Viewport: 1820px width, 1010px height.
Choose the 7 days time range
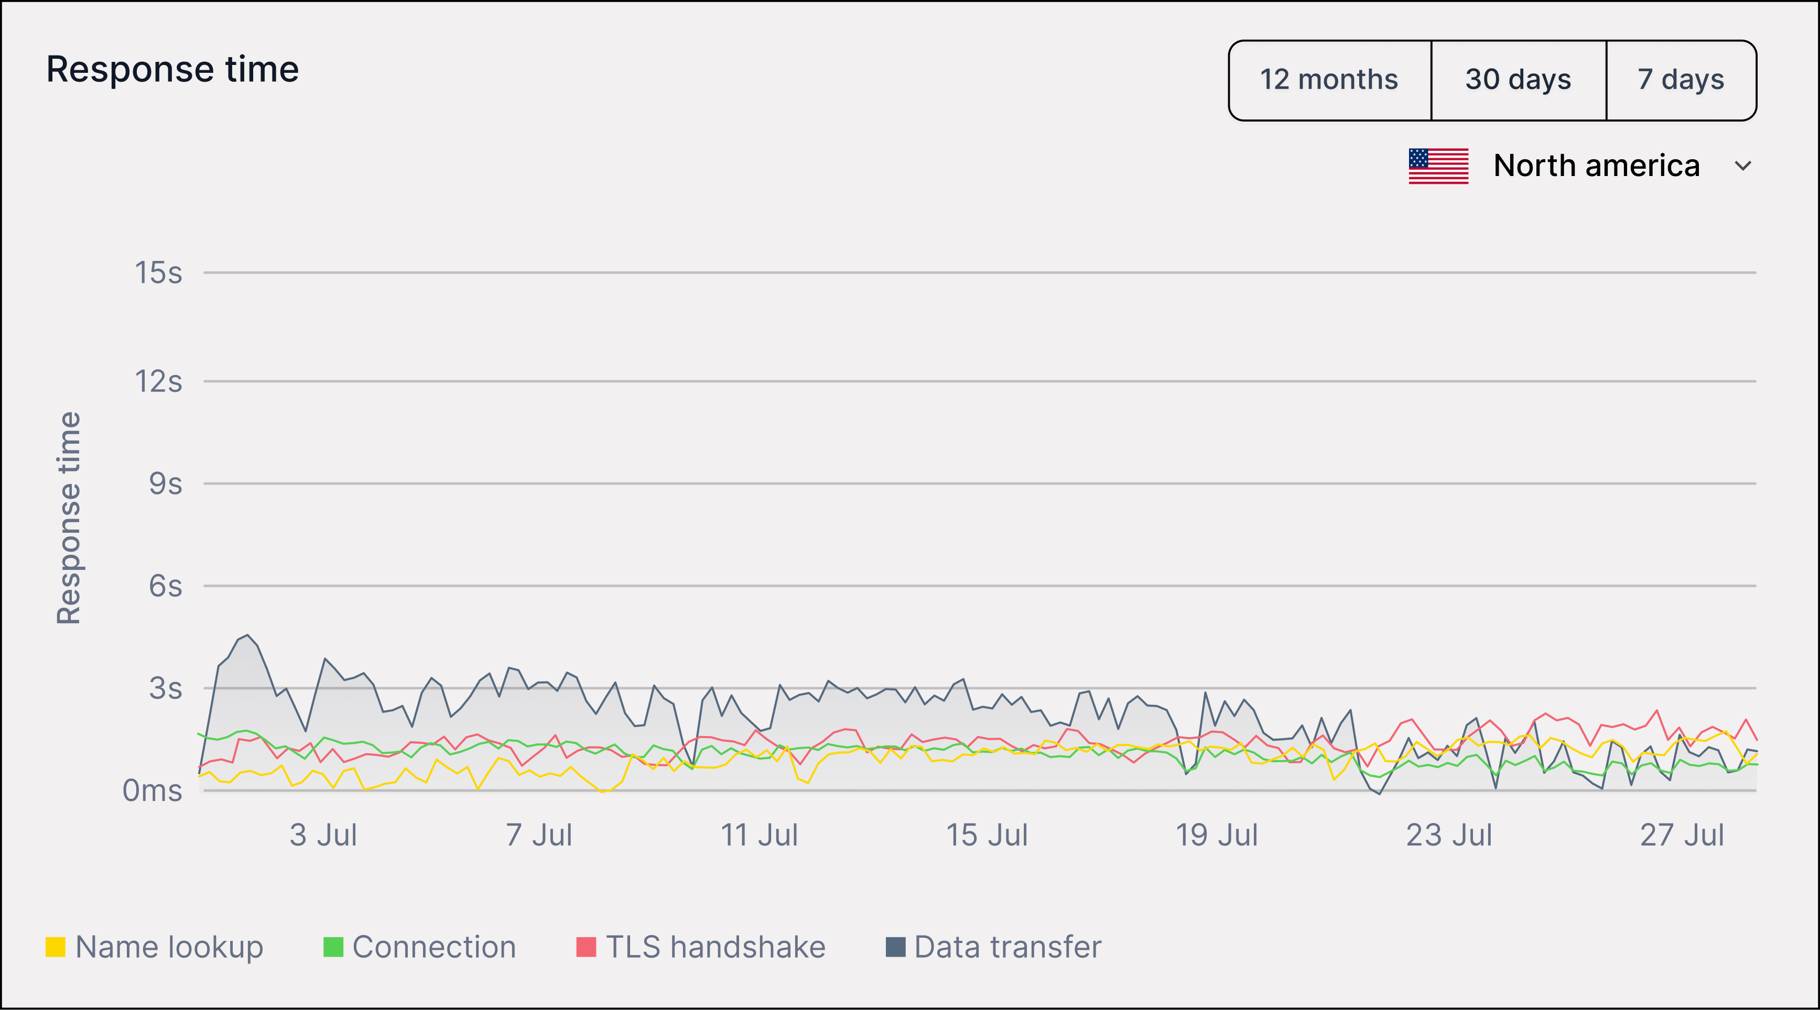[x=1682, y=80]
